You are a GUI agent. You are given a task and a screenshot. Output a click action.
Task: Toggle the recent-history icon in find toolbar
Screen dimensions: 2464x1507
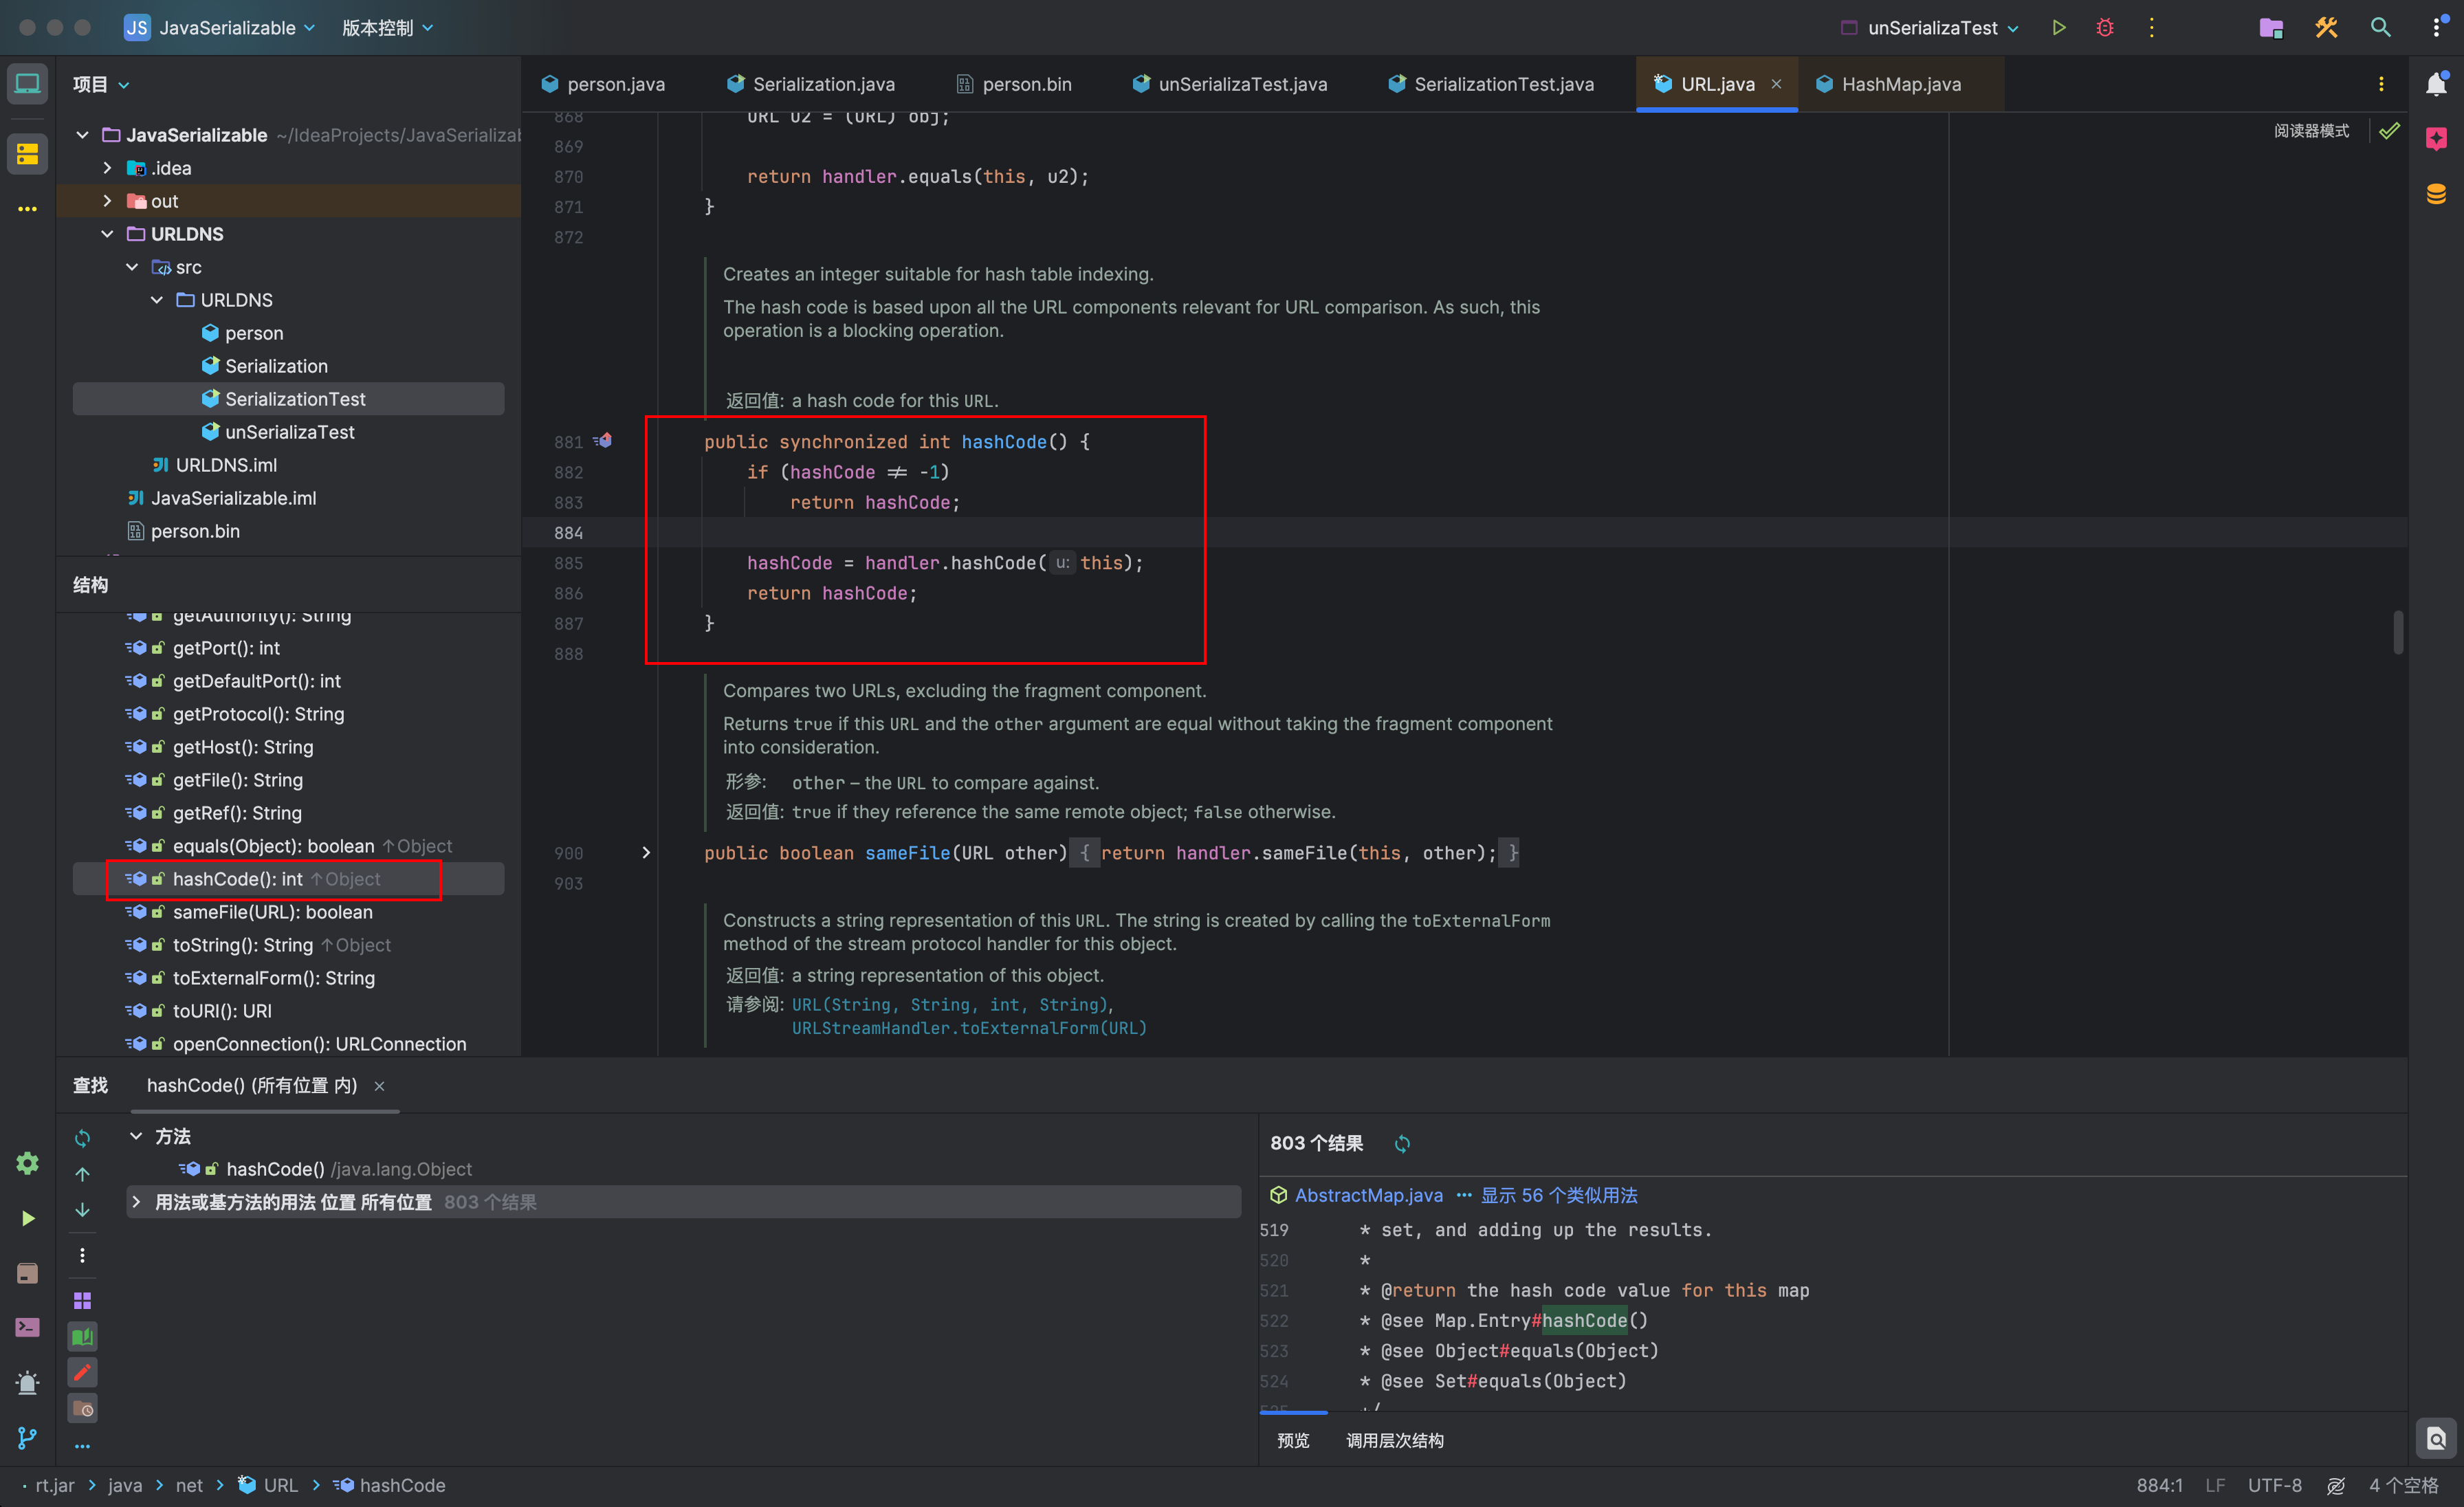click(x=82, y=1408)
